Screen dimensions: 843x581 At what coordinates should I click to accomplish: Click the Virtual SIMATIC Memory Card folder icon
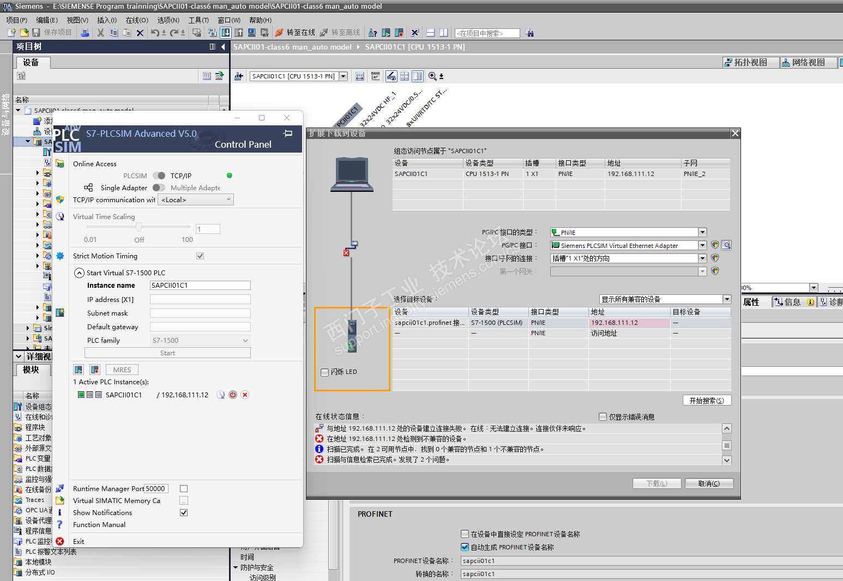tap(60, 500)
